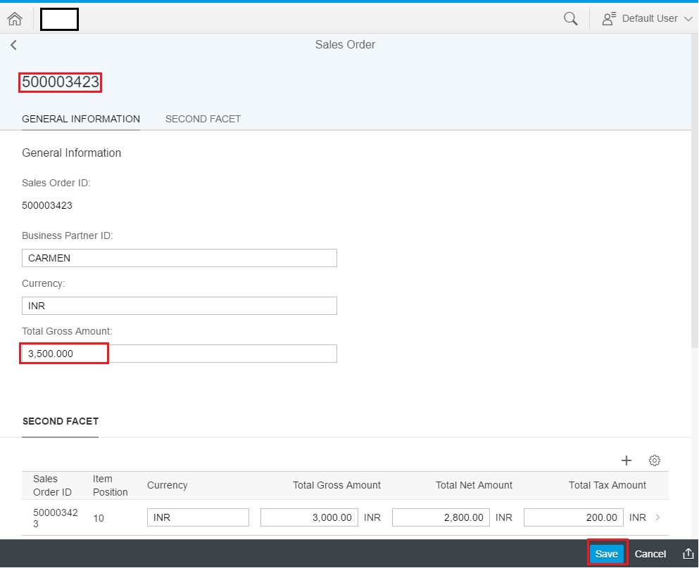Viewport: 699px width, 568px height.
Task: Navigate back using the back arrow
Action: coord(13,44)
